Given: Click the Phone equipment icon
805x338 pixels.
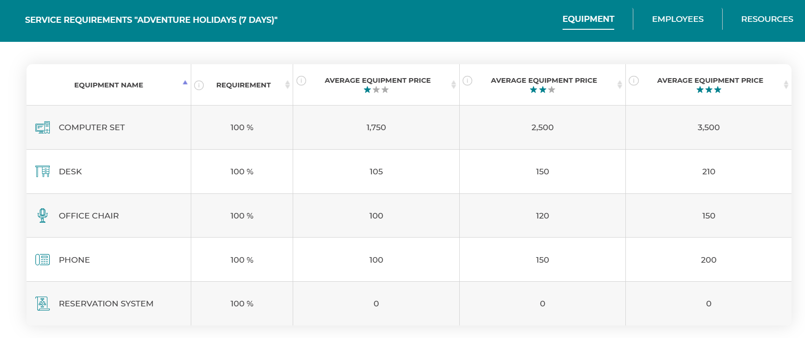Looking at the screenshot, I should [42, 260].
